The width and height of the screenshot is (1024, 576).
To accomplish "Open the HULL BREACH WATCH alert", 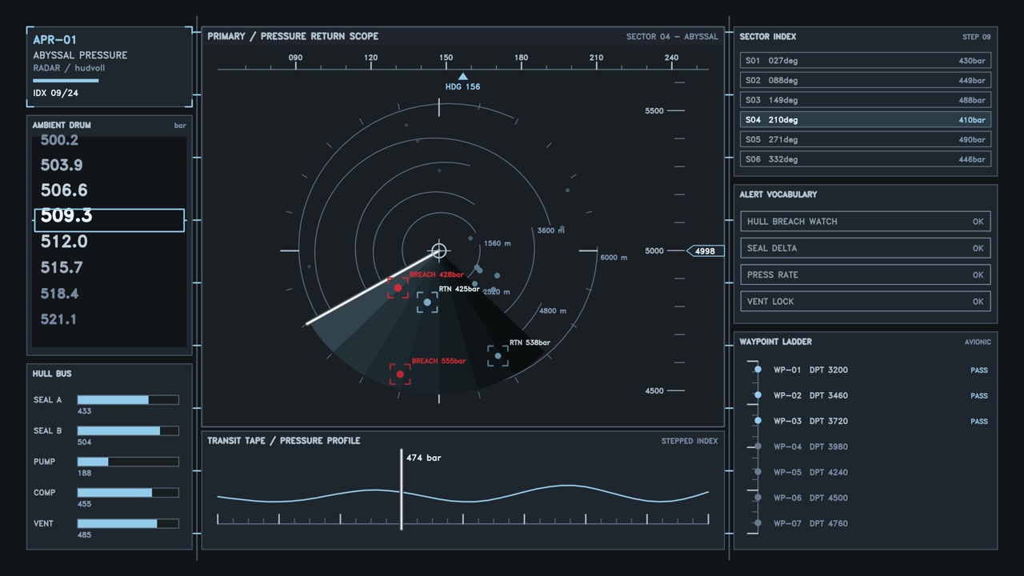I will [866, 222].
